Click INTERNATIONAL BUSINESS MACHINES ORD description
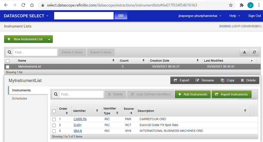 (171, 131)
